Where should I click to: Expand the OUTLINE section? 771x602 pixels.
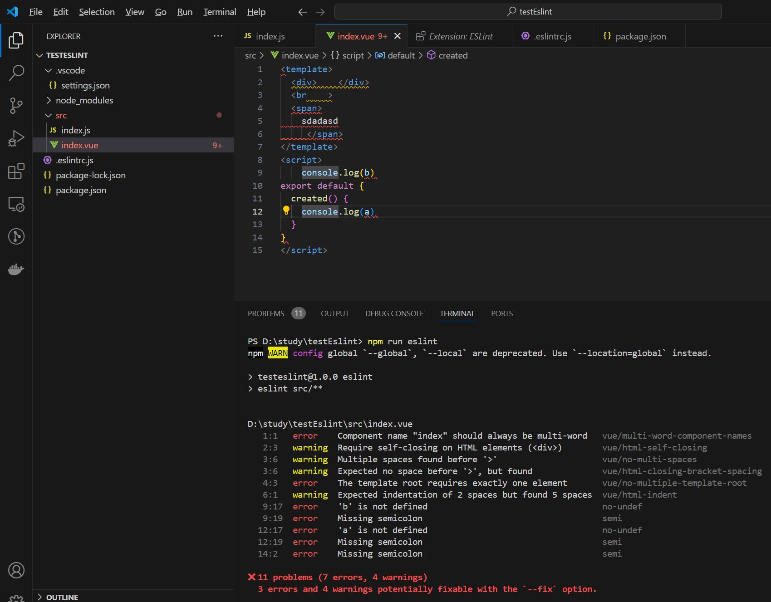[x=62, y=597]
